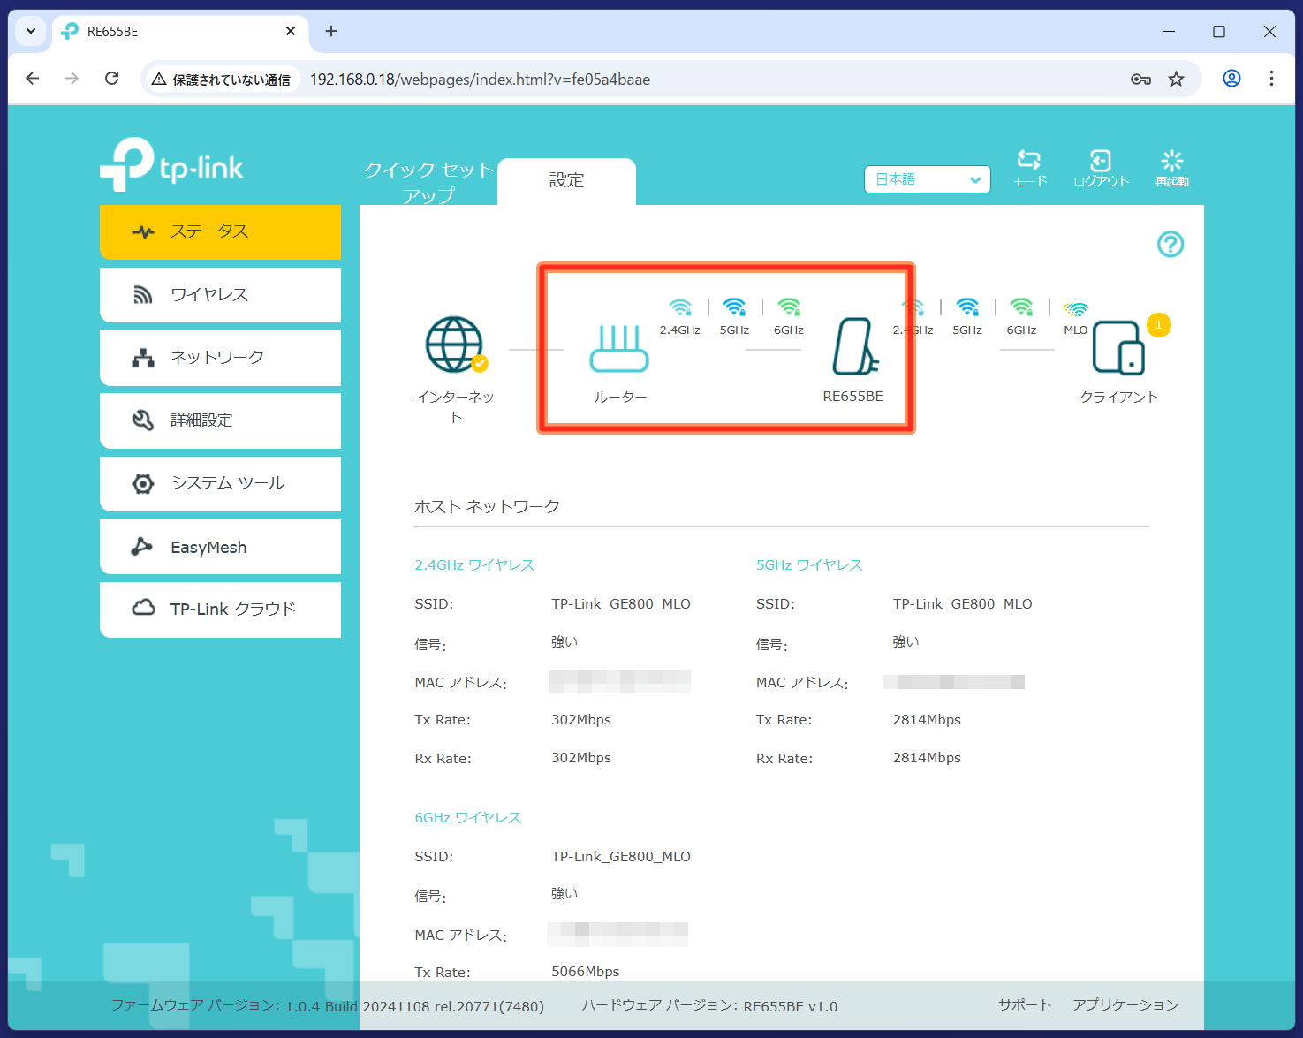Click the 6GHz ワイヤレス heading
Screen dimensions: 1303x1038
pos(468,818)
